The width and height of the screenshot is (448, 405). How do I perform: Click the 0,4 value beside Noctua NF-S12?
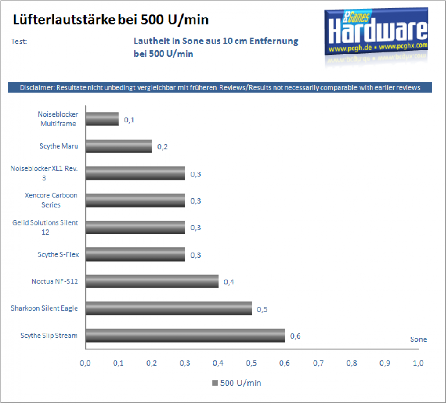(229, 283)
